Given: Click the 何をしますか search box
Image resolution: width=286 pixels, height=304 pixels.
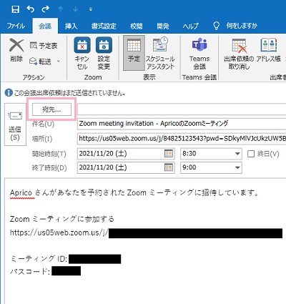Looking at the screenshot, I should point(242,26).
